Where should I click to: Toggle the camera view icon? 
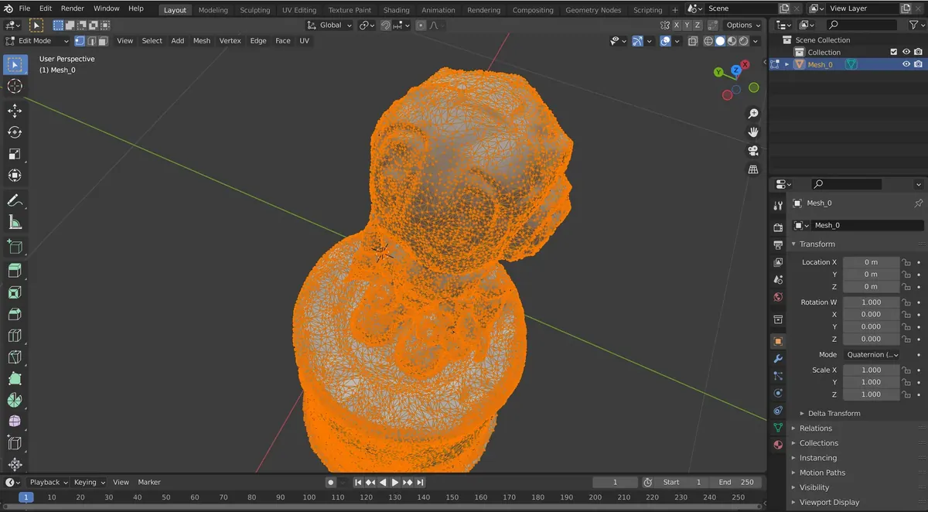click(x=753, y=151)
